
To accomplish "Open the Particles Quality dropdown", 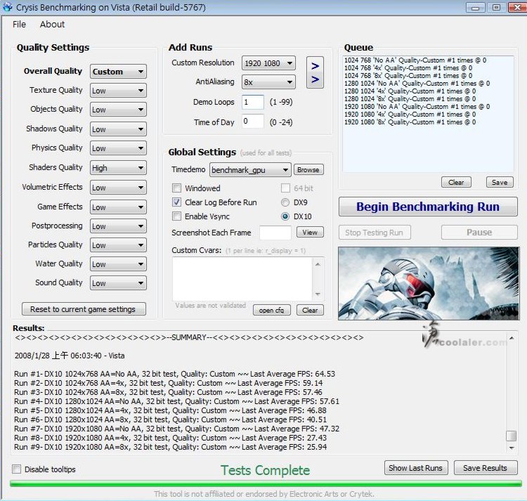I will point(118,245).
